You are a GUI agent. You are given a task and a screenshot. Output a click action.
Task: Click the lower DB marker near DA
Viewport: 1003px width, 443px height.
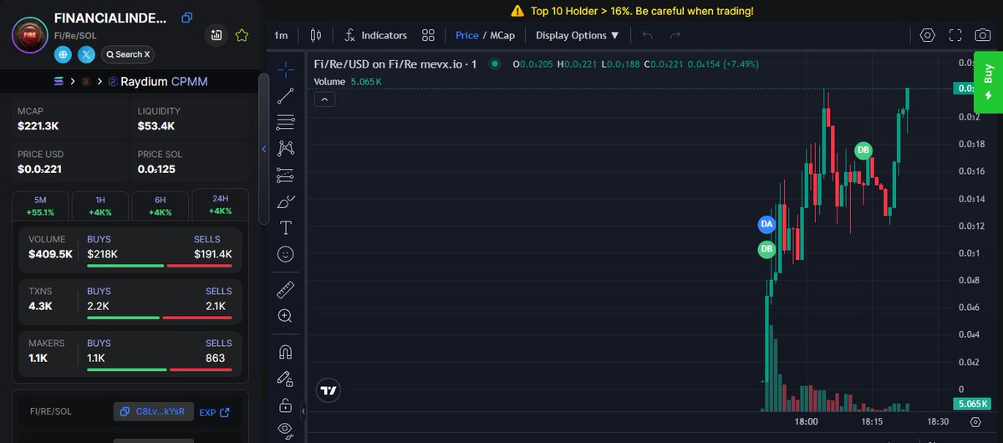pos(766,249)
